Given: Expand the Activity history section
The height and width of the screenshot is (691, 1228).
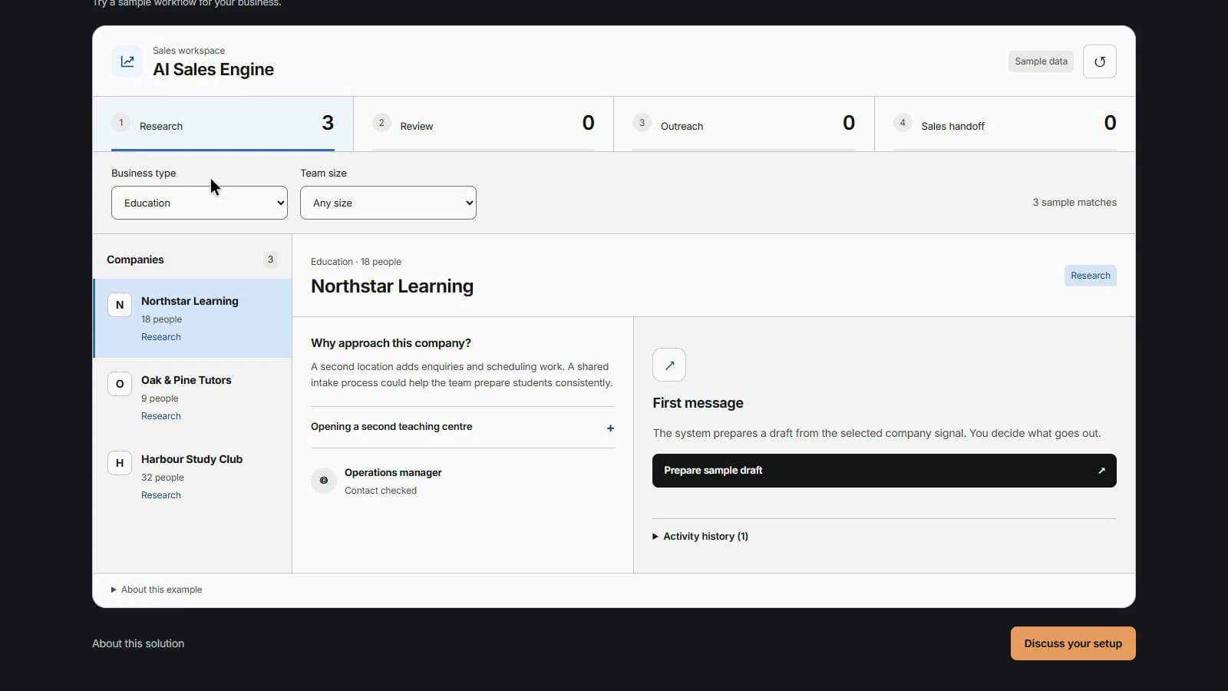Looking at the screenshot, I should point(700,537).
